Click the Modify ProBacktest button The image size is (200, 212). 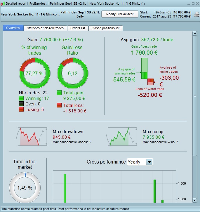coord(120,14)
